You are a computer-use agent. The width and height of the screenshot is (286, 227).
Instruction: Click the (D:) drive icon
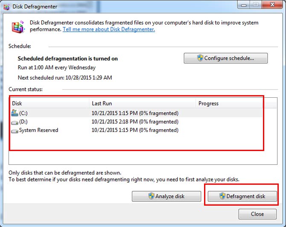[15, 122]
